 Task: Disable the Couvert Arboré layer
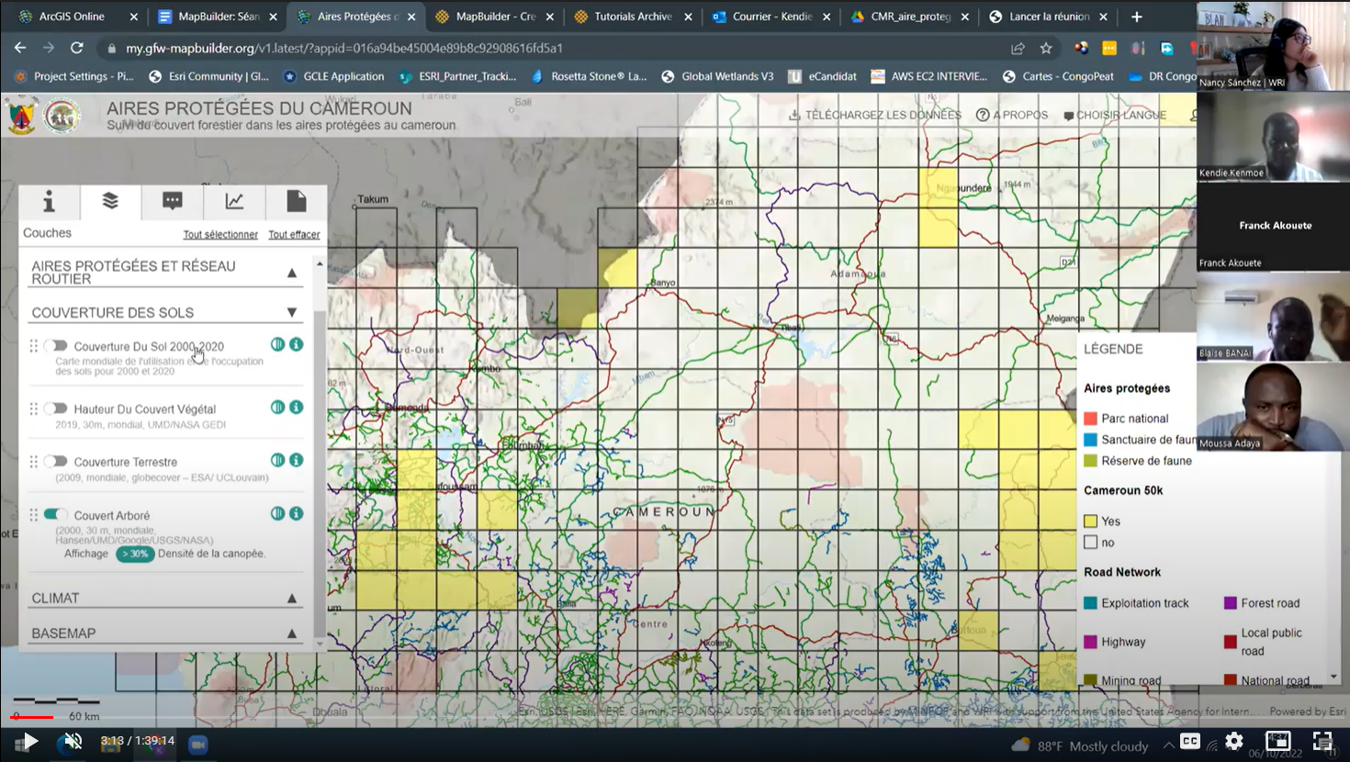pyautogui.click(x=55, y=513)
